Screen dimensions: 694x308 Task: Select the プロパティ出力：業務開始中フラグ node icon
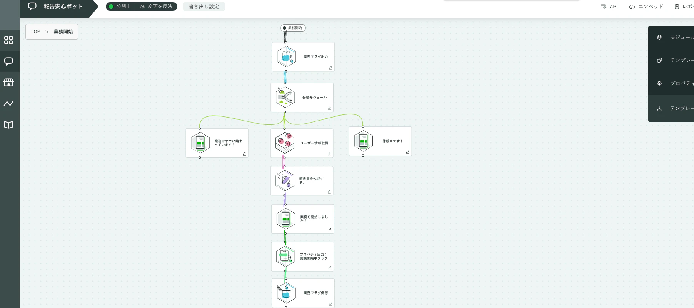285,256
